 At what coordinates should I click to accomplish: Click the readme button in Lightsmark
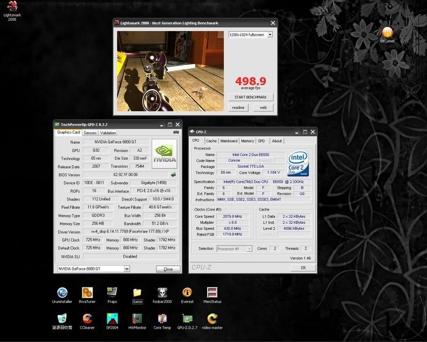point(238,107)
